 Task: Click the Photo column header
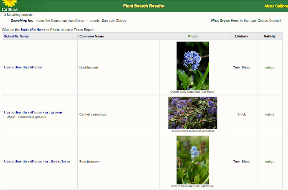[193, 36]
